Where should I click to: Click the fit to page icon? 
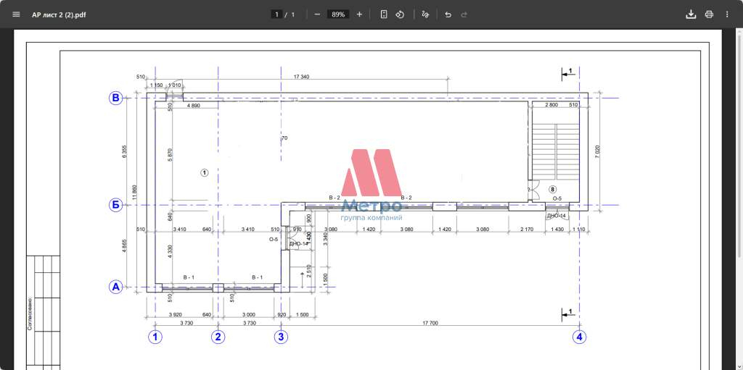[x=384, y=14]
